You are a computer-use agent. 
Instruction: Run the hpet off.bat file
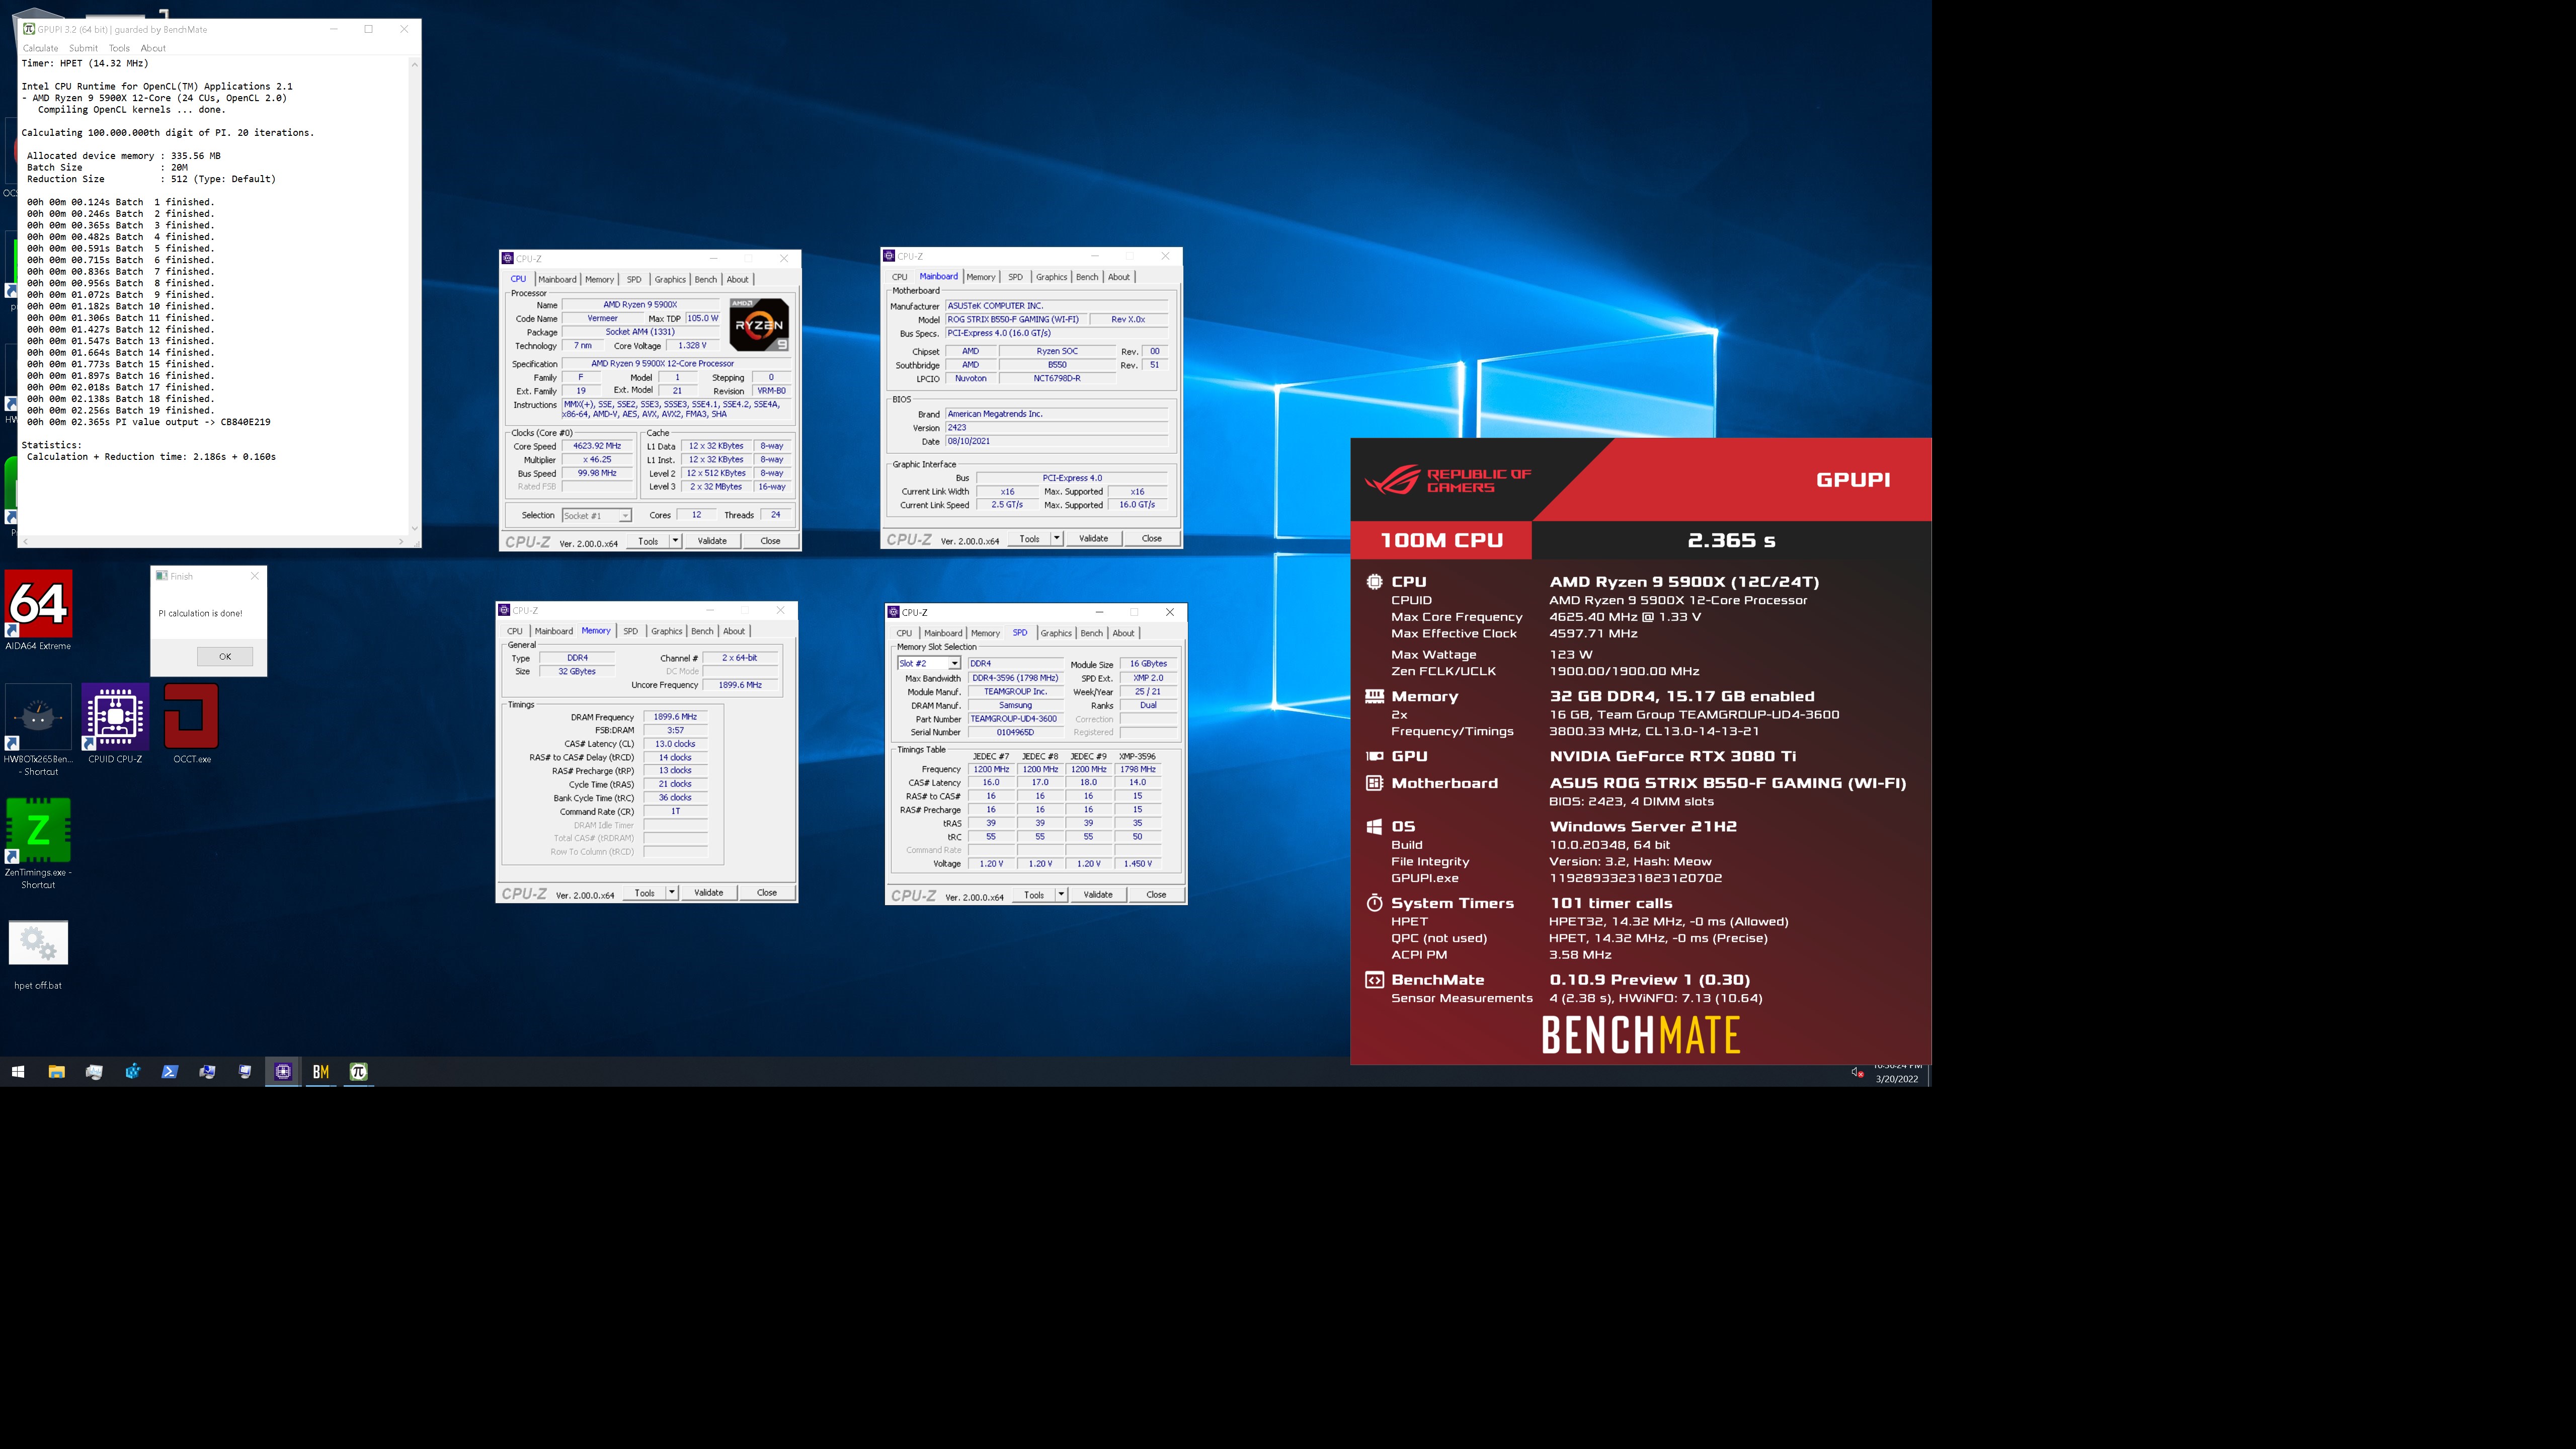pos(38,955)
